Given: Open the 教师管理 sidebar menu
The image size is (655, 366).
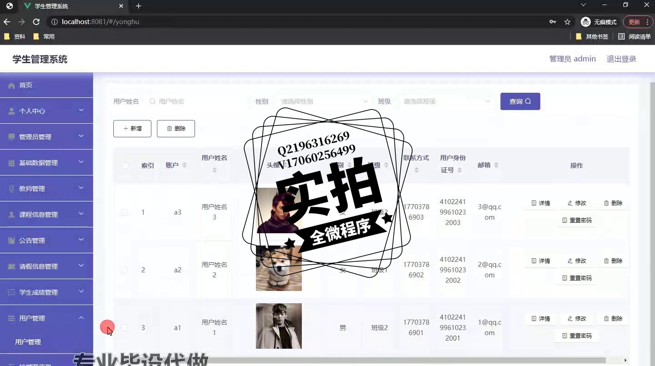Looking at the screenshot, I should 46,189.
